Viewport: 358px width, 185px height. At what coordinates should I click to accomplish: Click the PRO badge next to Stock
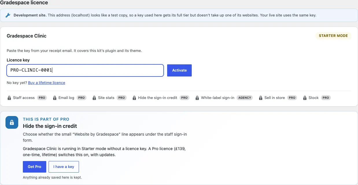(326, 98)
